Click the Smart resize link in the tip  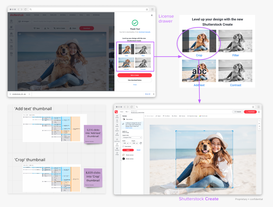point(129,128)
